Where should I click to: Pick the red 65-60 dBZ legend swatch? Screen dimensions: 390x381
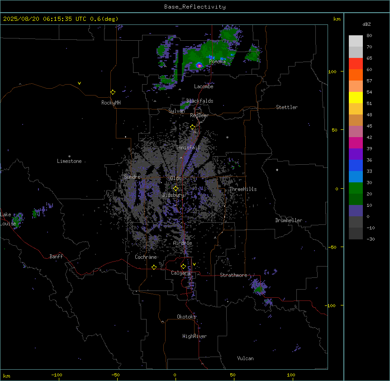tap(356, 64)
